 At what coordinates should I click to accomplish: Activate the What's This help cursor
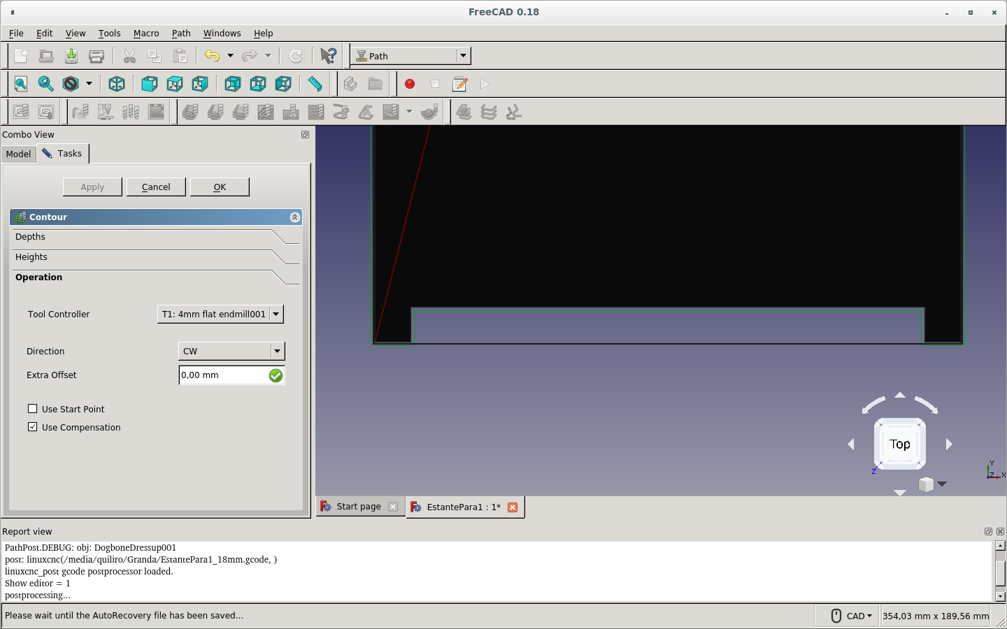[328, 56]
